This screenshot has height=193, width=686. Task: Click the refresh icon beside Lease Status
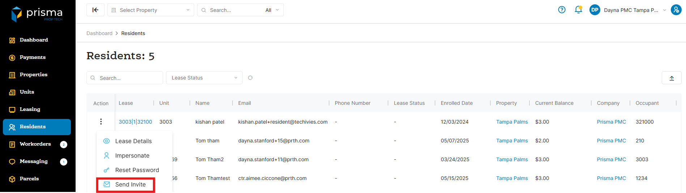coord(250,78)
